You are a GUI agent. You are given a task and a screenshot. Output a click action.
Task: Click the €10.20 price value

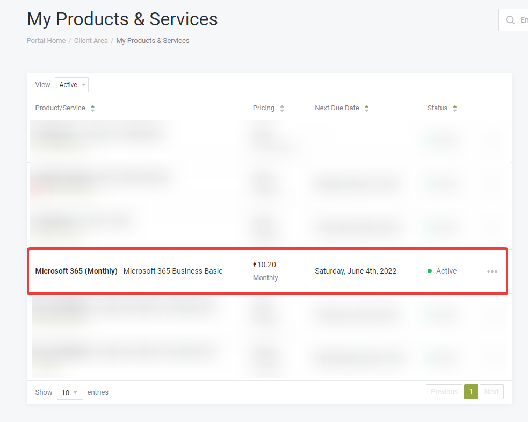[x=264, y=264]
